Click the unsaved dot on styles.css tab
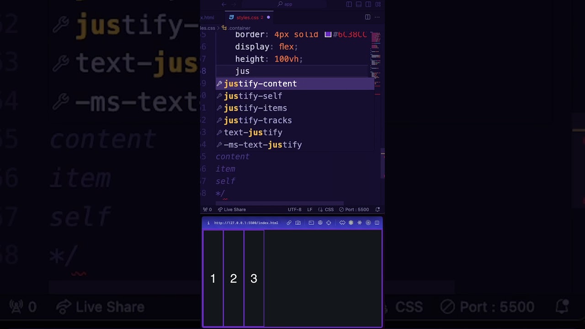 tap(268, 17)
